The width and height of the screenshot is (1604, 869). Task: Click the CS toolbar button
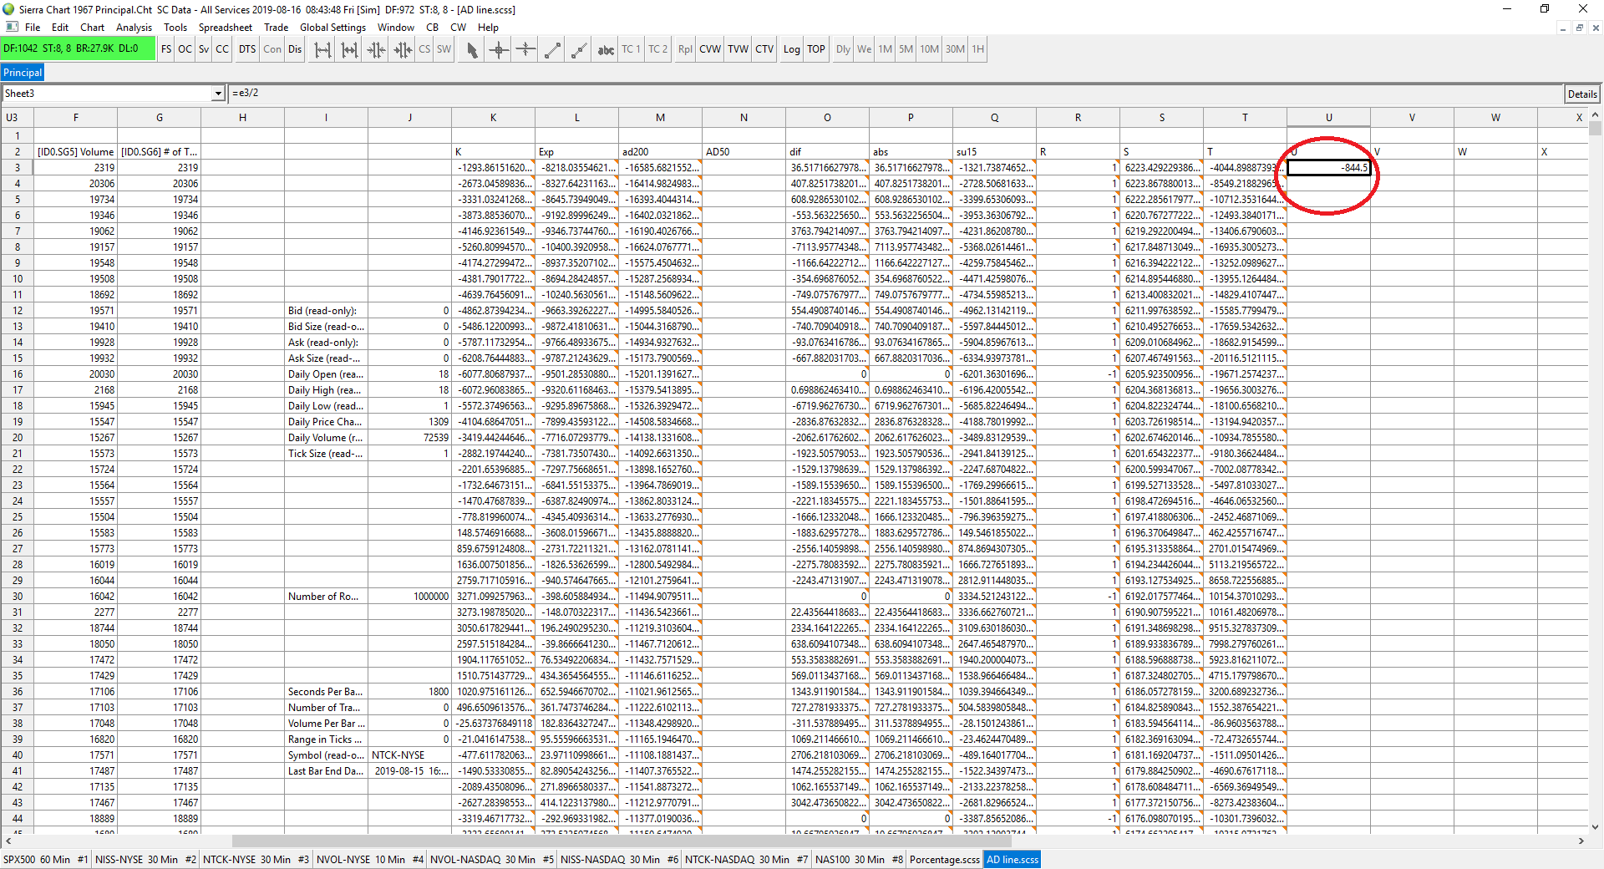pos(424,49)
